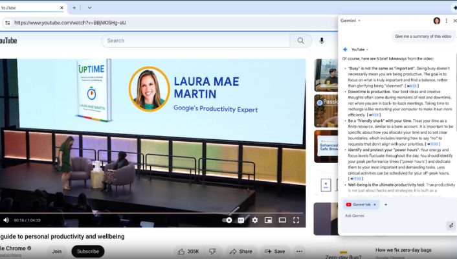Expand the Gemini title dropdown
Image resolution: width=457 pixels, height=259 pixels.
360,21
